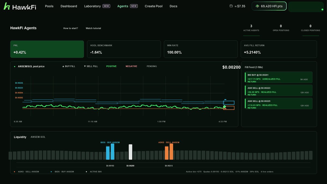Toggle the POSITIVE legend filter
This screenshot has height=184, width=327.
[111, 66]
